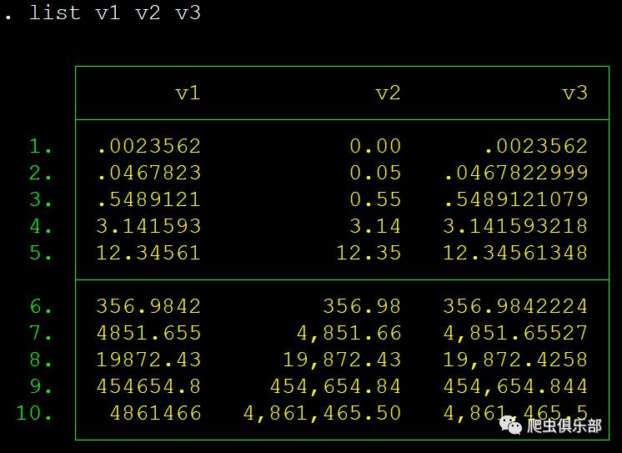Select v2 value 12.35
Viewport: 622px width, 453px height.
[x=369, y=253]
